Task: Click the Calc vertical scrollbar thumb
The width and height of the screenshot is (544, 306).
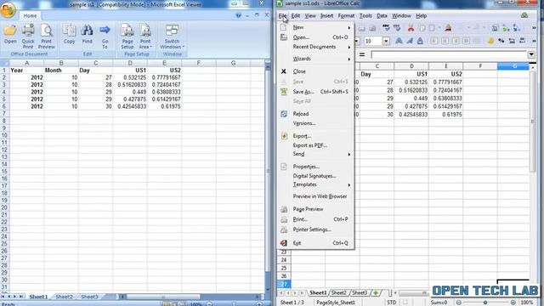Action: (533, 122)
